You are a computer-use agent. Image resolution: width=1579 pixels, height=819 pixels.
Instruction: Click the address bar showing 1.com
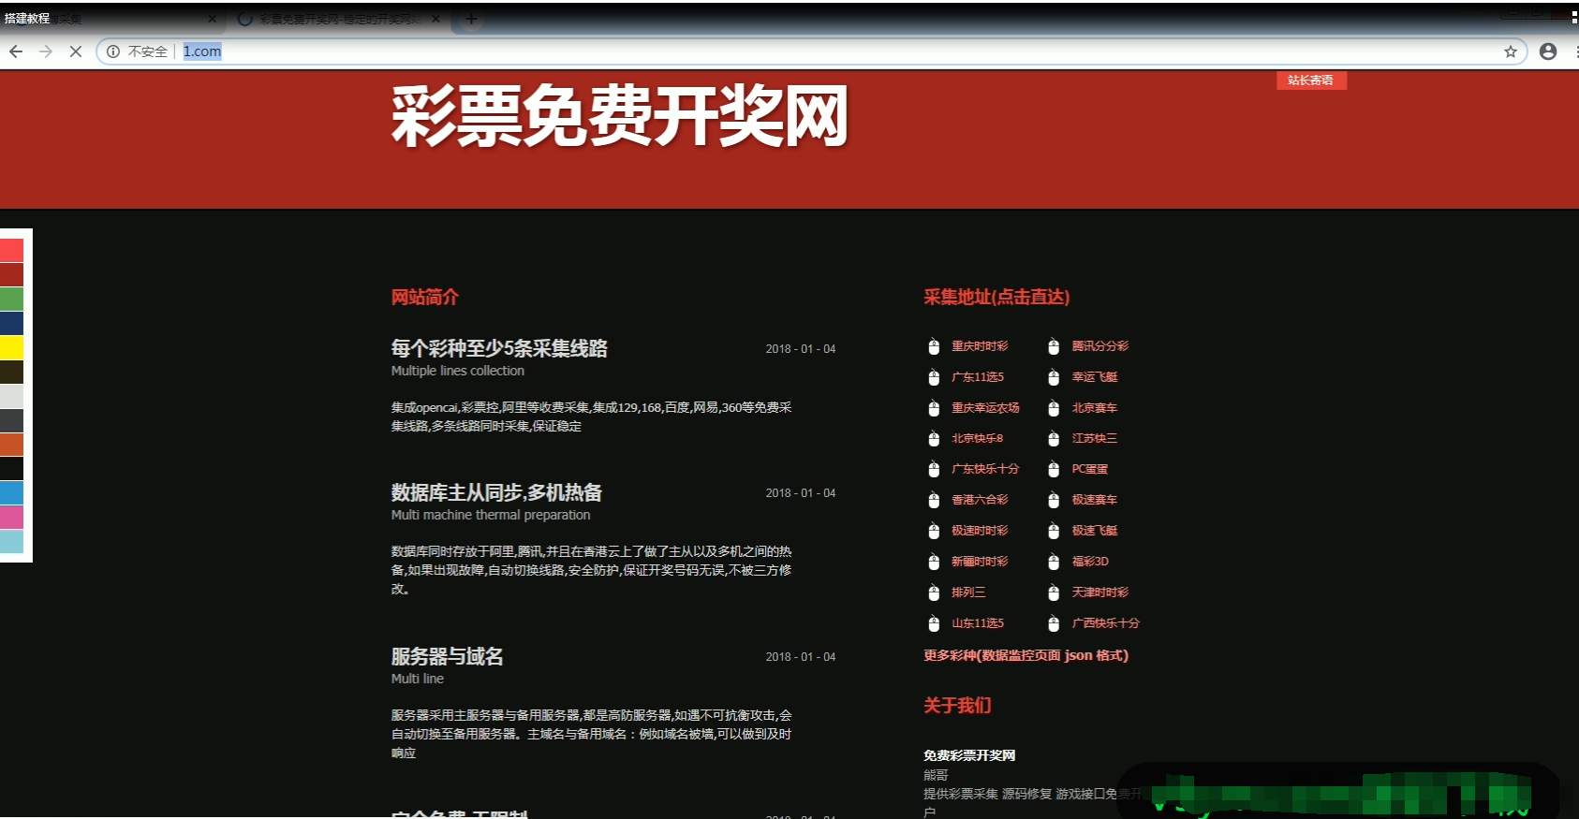[x=749, y=51]
